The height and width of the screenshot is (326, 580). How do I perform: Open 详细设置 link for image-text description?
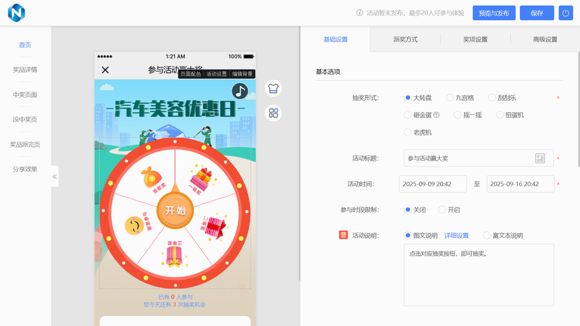point(456,235)
